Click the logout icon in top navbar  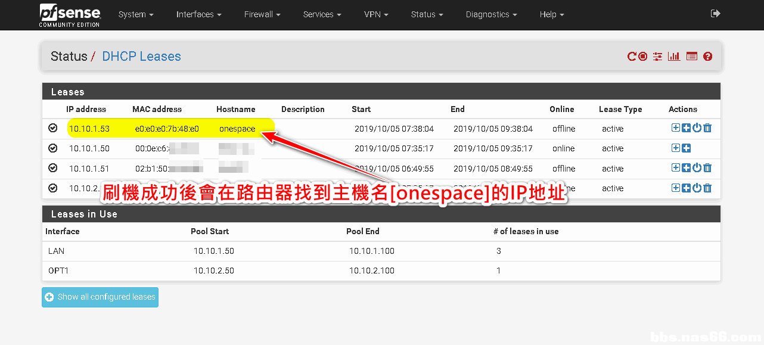click(716, 14)
